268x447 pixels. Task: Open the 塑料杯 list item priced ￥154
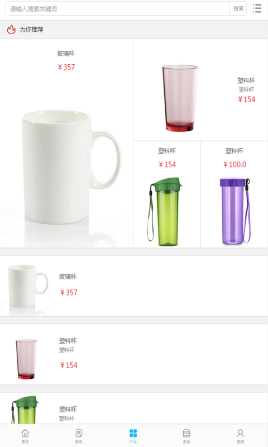tap(134, 354)
